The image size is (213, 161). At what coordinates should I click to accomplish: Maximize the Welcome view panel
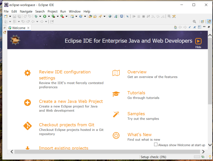[x=209, y=27]
